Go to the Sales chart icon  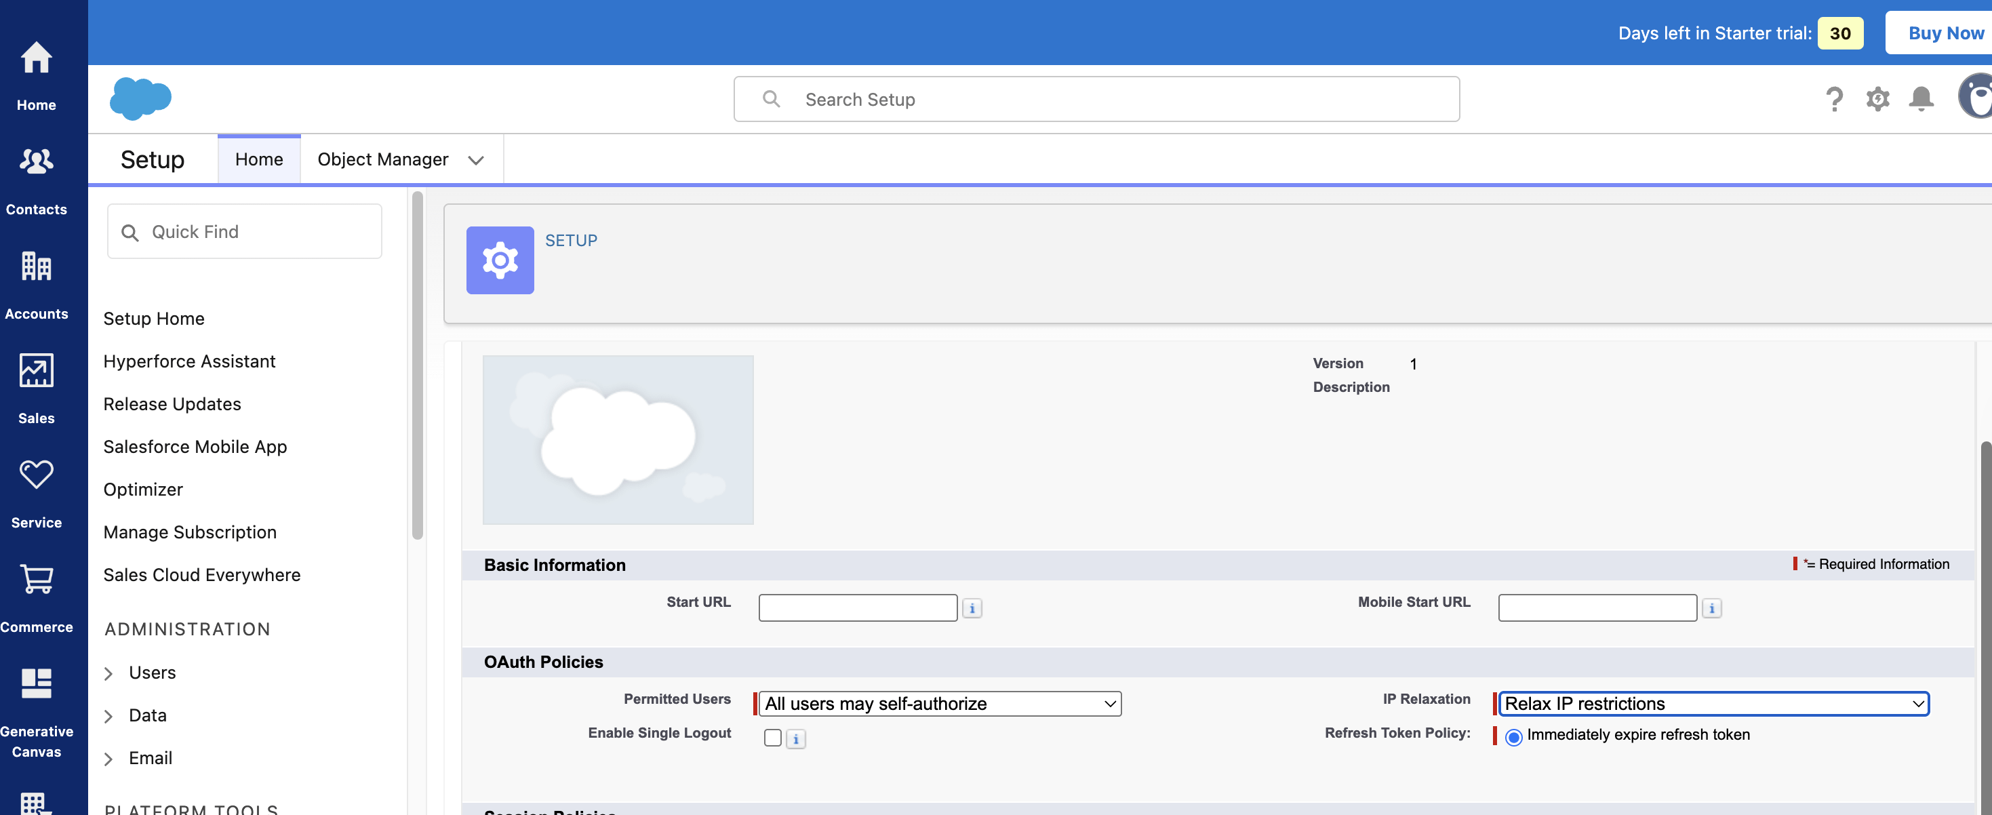37,371
